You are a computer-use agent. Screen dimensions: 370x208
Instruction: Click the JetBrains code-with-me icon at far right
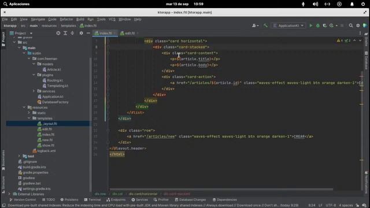coord(365,25)
